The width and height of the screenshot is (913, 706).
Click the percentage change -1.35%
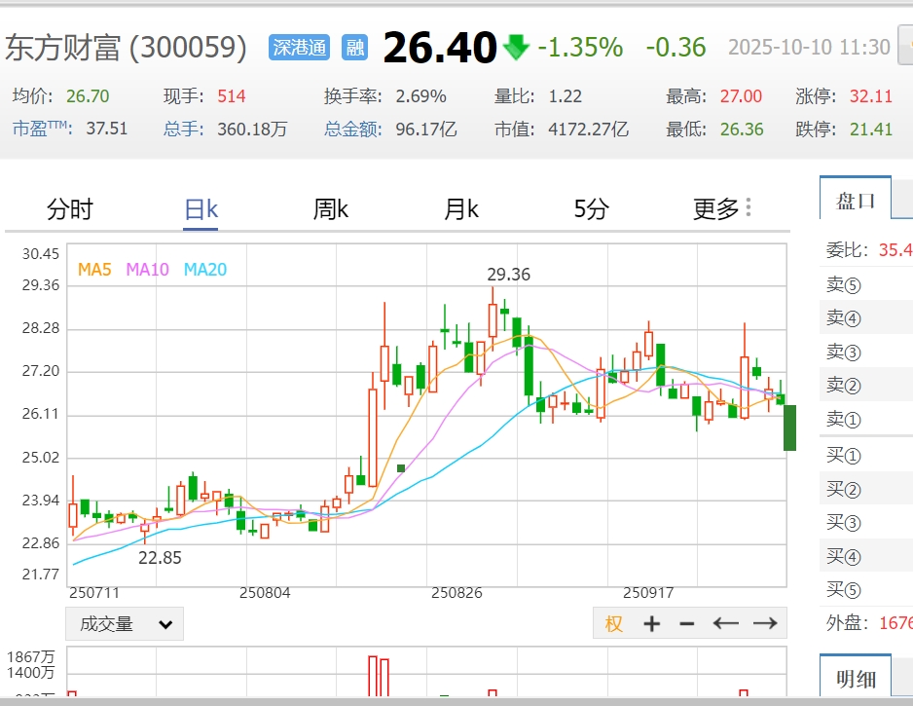[580, 47]
